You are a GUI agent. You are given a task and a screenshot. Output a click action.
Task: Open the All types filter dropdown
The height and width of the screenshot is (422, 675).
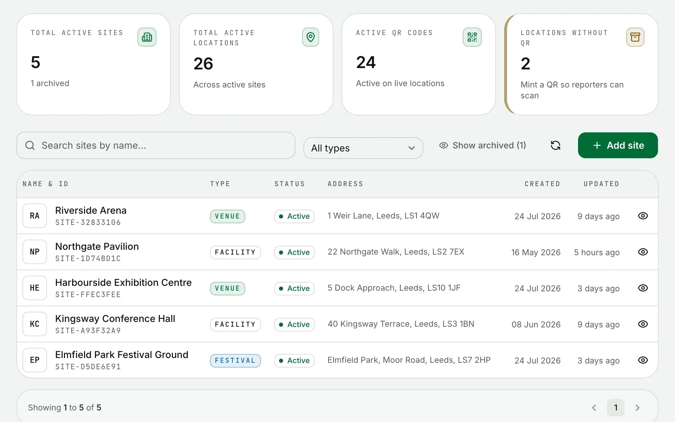363,148
